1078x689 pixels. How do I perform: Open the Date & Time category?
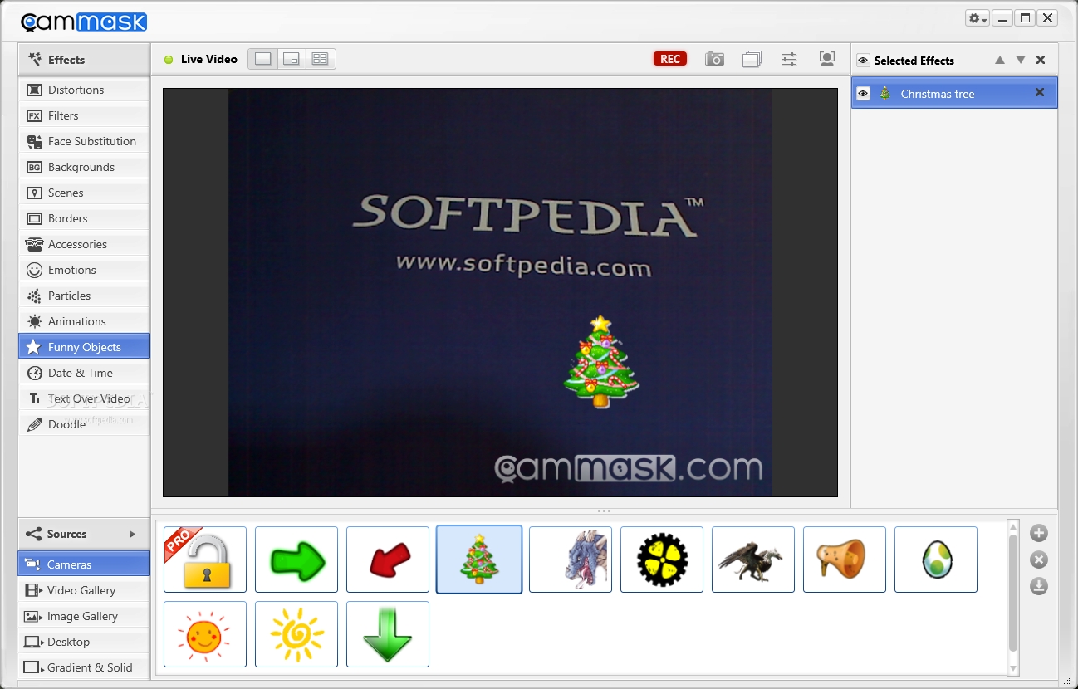pyautogui.click(x=84, y=373)
